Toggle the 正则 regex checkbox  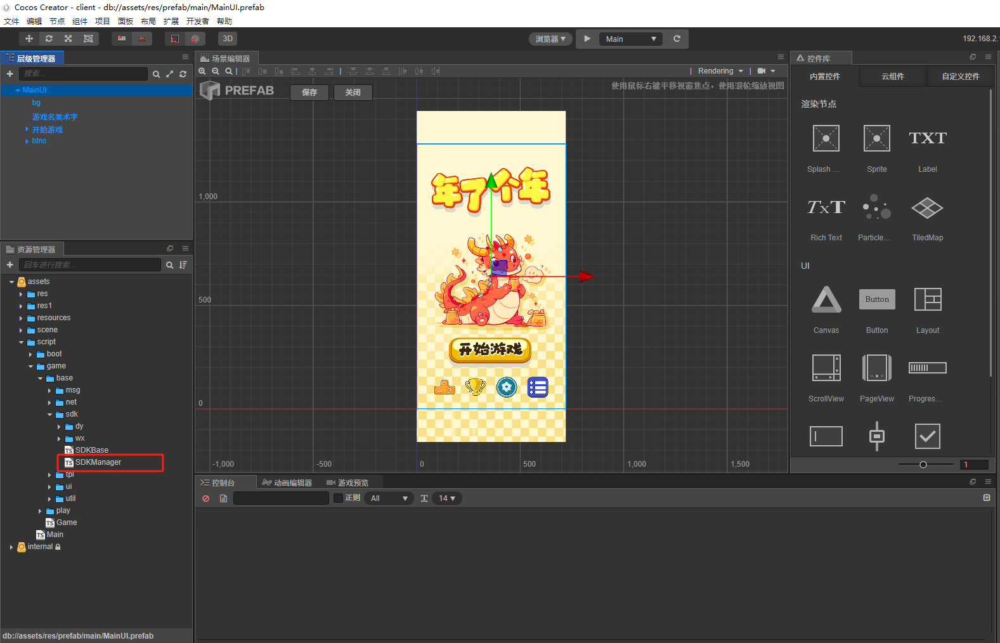pos(338,498)
